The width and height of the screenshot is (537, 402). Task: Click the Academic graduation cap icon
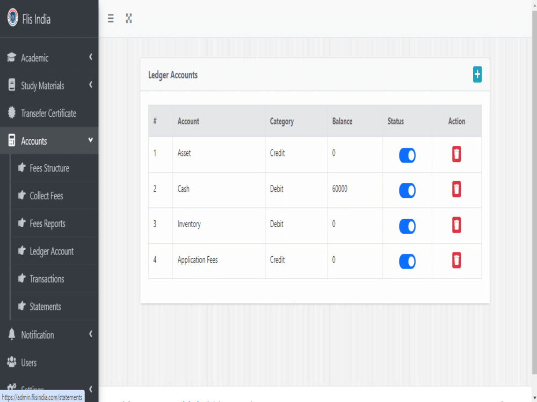(12, 57)
